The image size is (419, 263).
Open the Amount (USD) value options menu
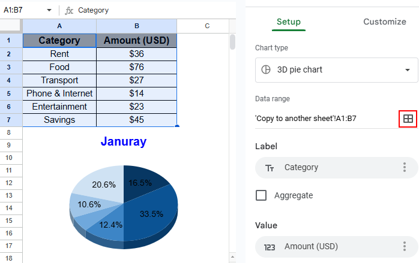(405, 246)
